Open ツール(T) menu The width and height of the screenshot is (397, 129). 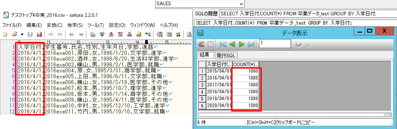96,25
